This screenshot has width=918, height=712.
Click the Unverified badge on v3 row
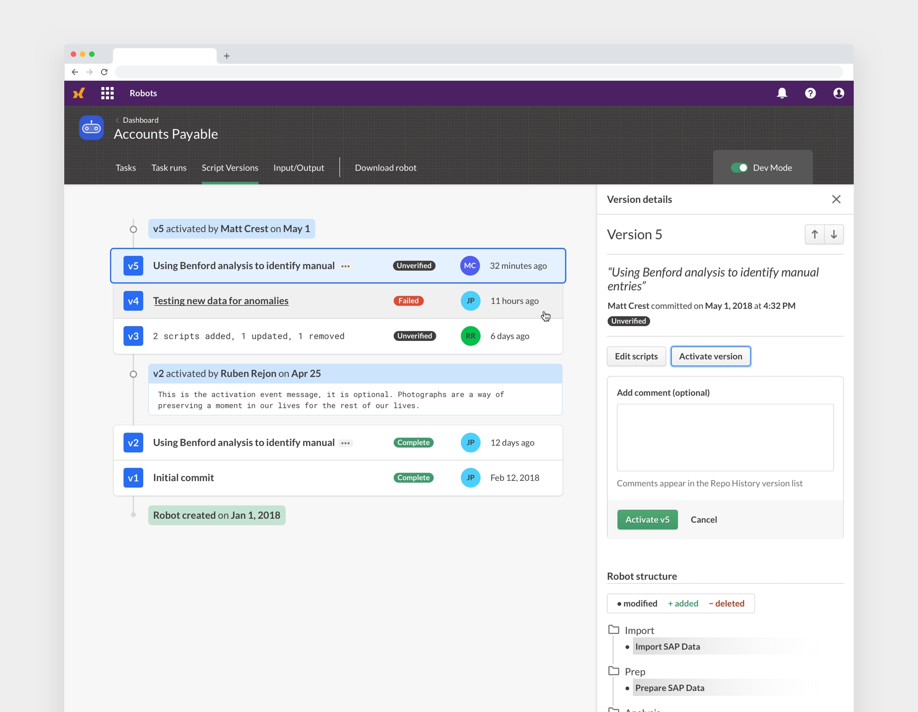[414, 336]
